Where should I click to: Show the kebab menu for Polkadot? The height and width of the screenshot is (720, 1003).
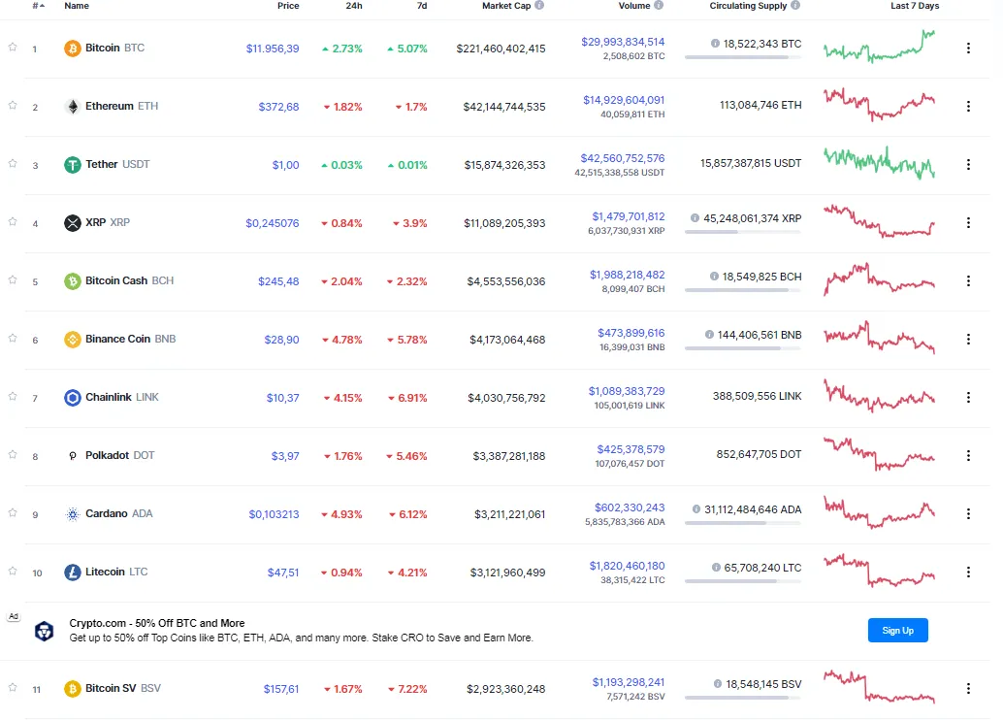tap(968, 456)
